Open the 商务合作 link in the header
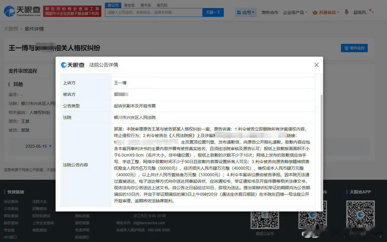Screen dimensions: 387x242 point(270,12)
